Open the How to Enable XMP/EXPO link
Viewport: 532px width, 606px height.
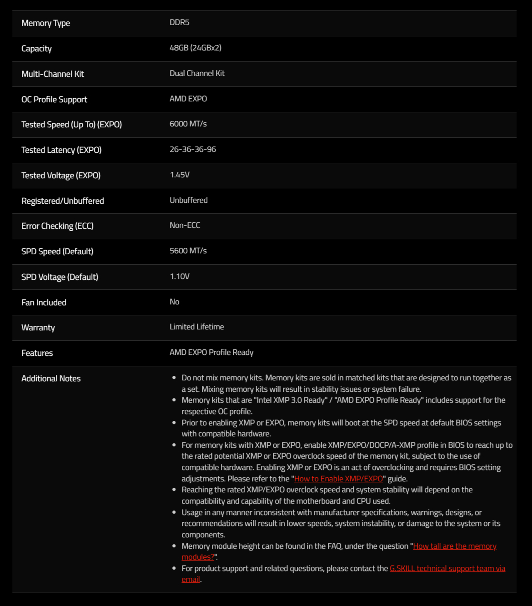point(338,479)
